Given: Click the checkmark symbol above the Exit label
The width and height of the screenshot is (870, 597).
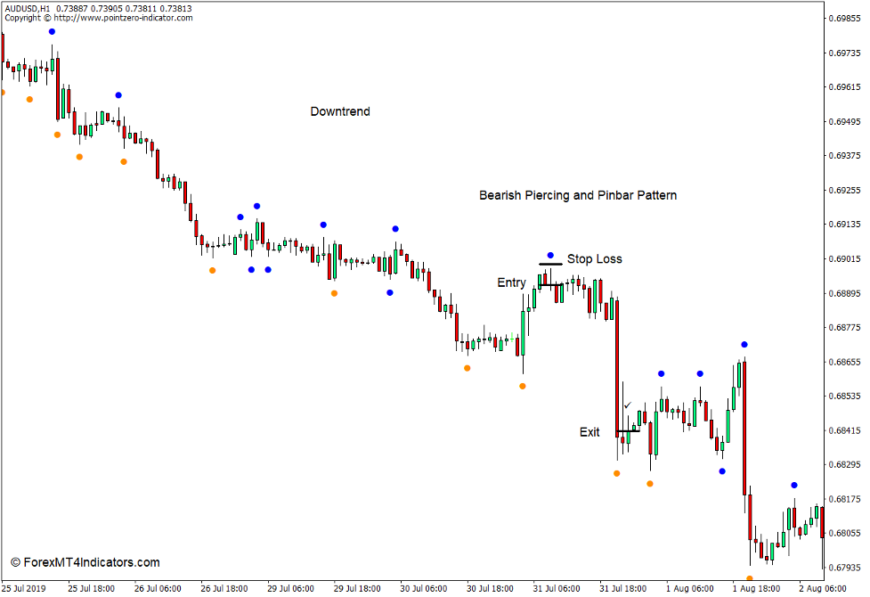Looking at the screenshot, I should [x=628, y=405].
